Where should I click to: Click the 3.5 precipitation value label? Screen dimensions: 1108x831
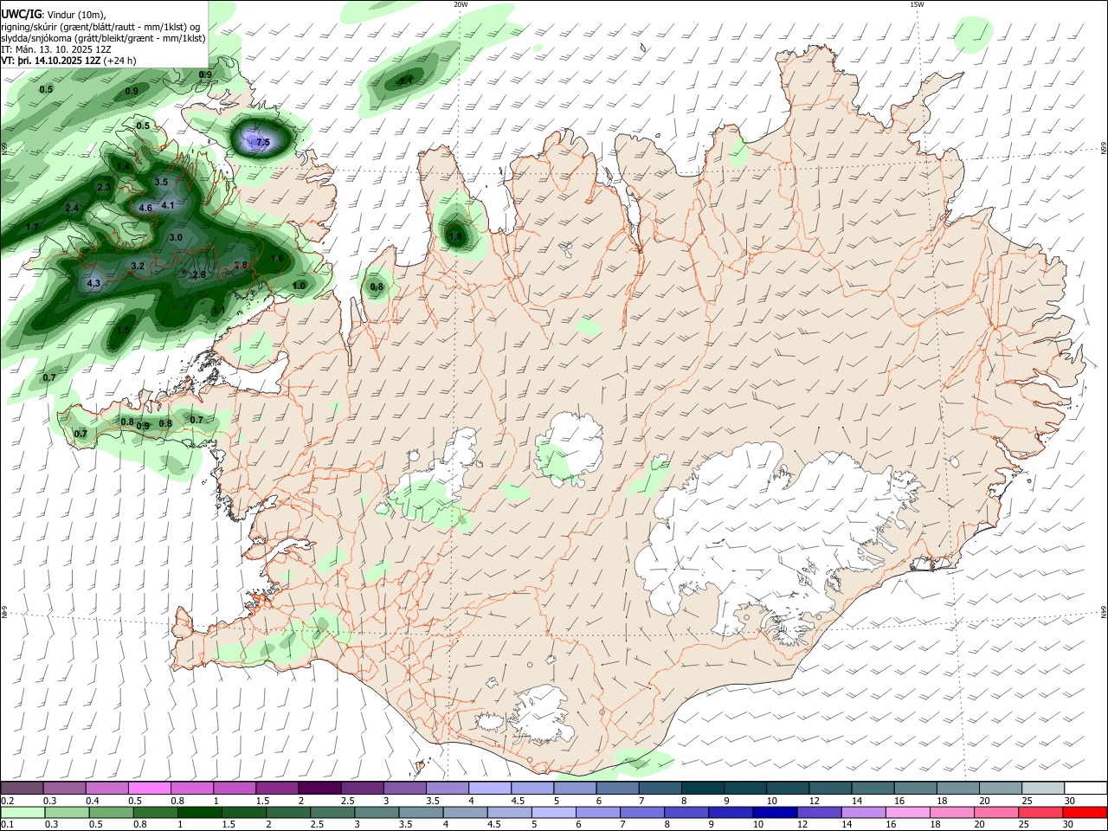tap(161, 182)
